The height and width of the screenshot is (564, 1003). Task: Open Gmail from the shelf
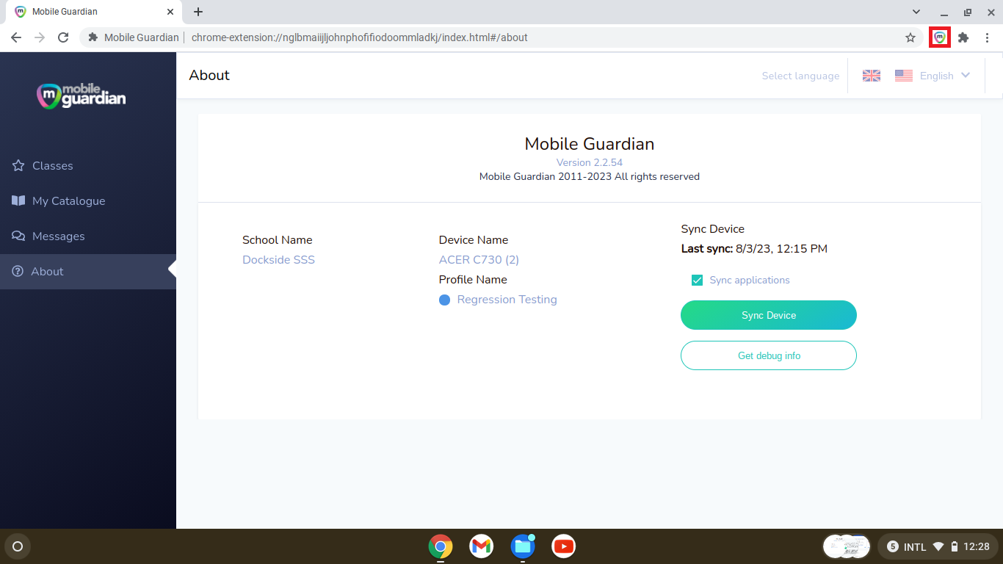coord(482,546)
